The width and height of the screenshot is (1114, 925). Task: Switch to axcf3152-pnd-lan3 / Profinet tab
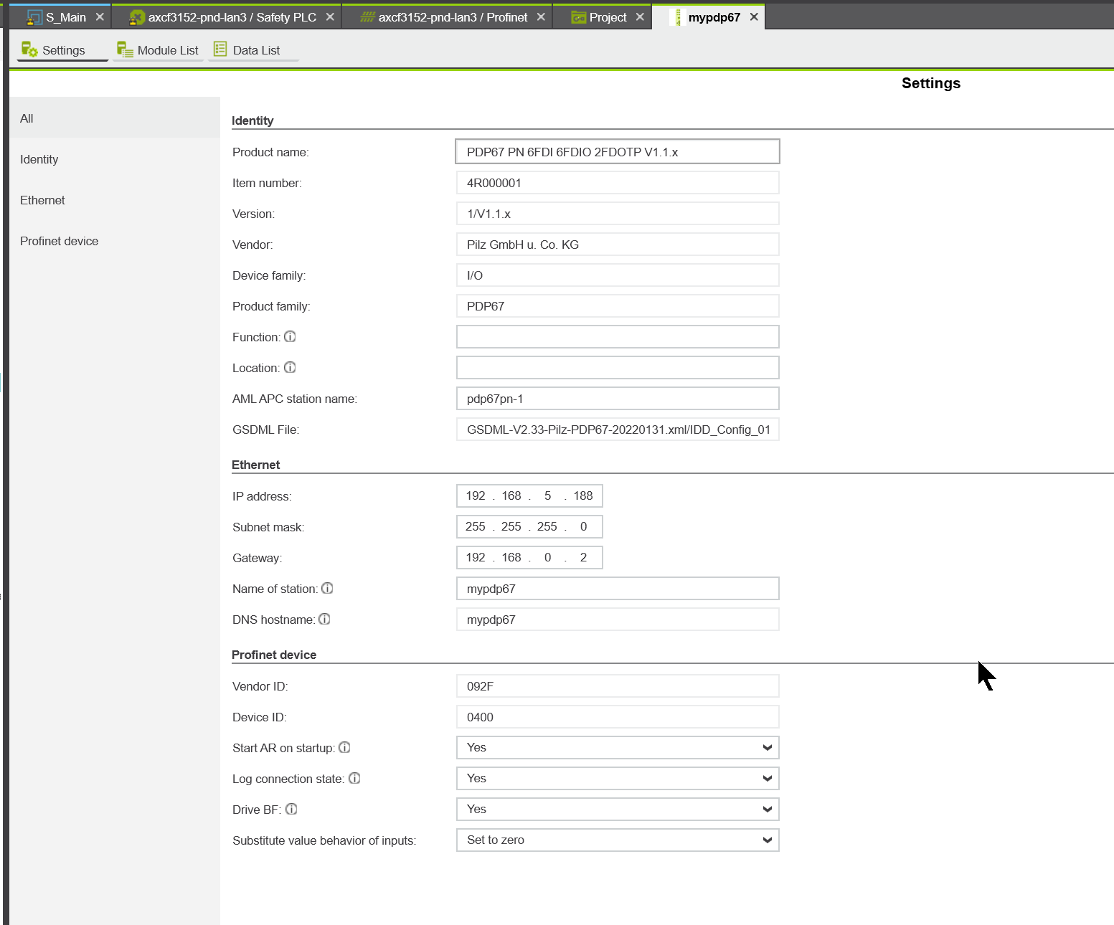point(447,17)
